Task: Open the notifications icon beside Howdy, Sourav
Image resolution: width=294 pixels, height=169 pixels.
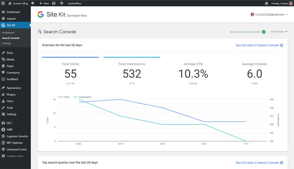Action: [x=267, y=3]
